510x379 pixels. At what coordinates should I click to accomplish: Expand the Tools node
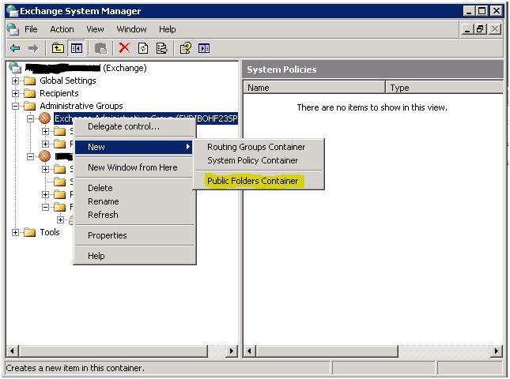click(x=15, y=232)
